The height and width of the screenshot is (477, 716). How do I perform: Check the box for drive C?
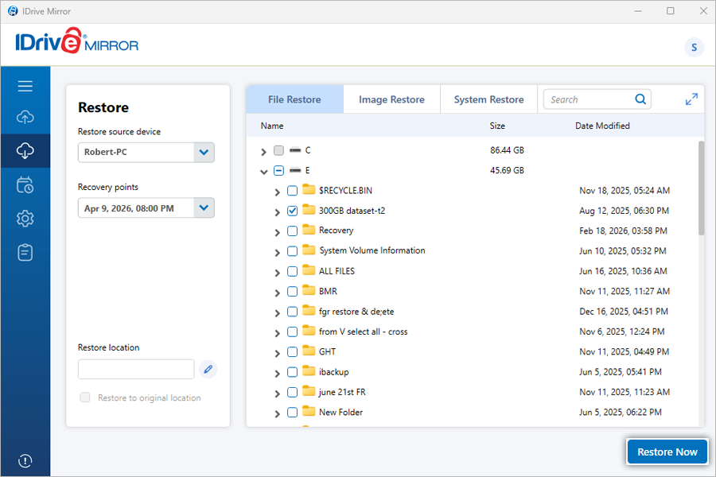point(278,150)
